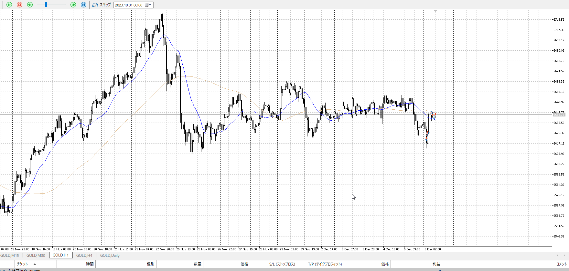
Task: Sort by チケット column header
Action: tap(23, 264)
